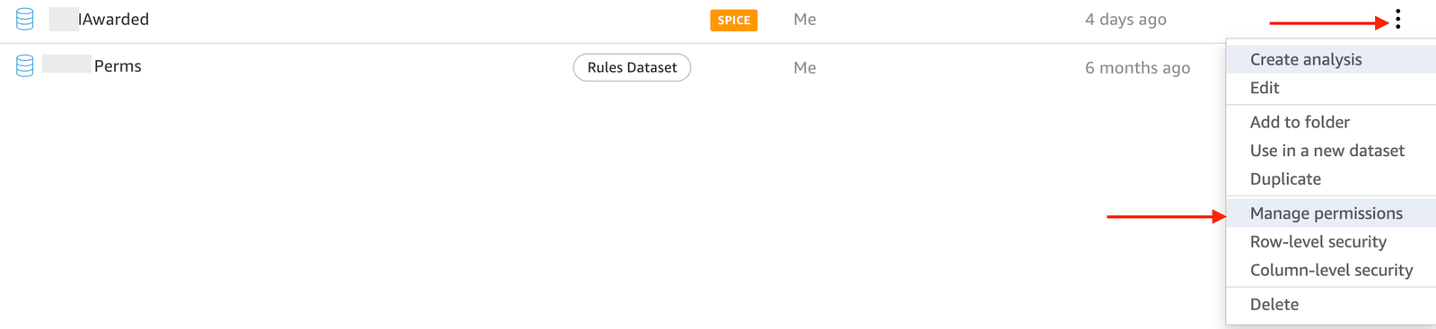
Task: Choose Edit in the context menu
Action: tap(1265, 88)
